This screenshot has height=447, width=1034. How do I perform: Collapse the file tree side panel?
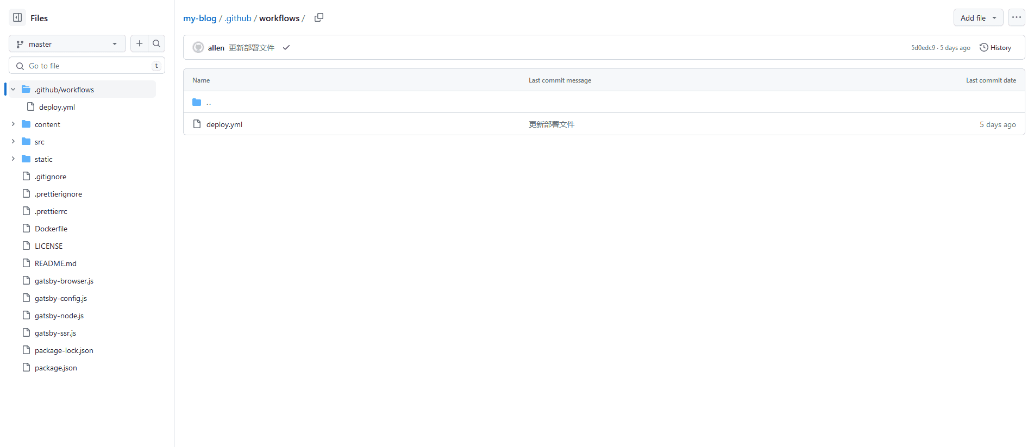point(17,18)
